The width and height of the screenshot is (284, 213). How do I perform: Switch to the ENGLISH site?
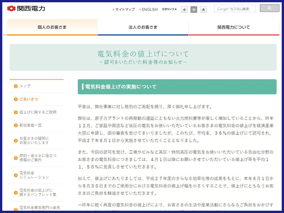tap(150, 9)
